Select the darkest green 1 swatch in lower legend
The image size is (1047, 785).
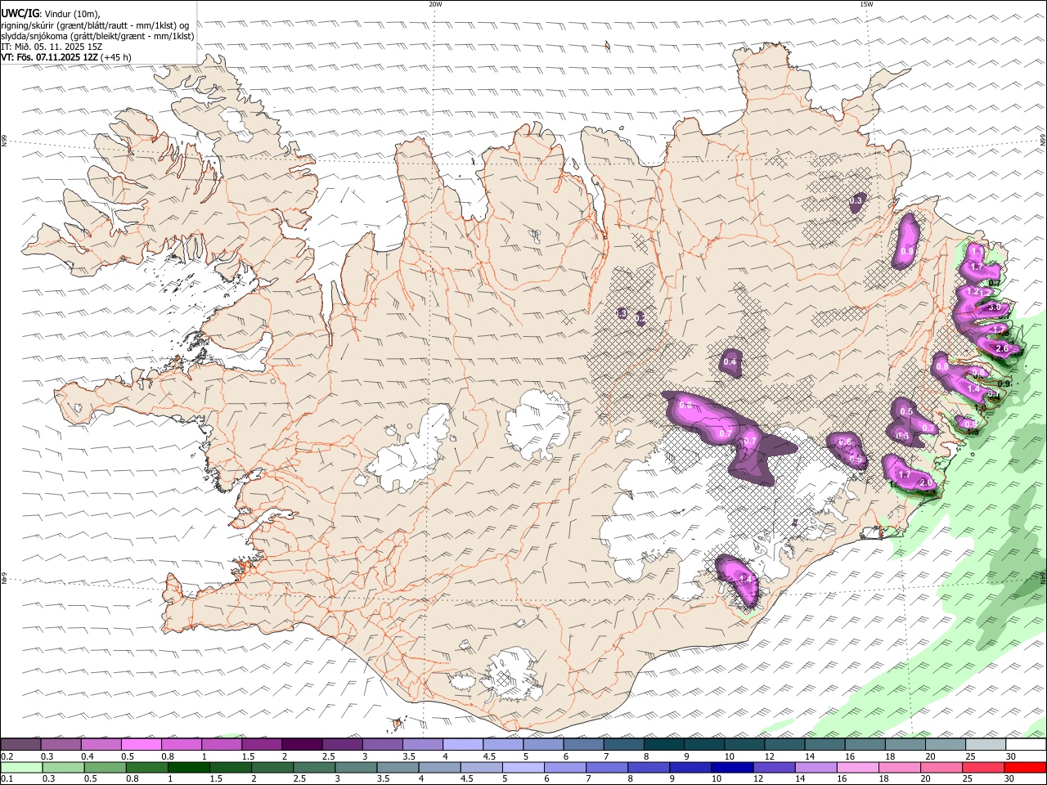click(188, 767)
